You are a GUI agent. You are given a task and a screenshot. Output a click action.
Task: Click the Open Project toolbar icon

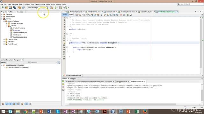pos(11,8)
